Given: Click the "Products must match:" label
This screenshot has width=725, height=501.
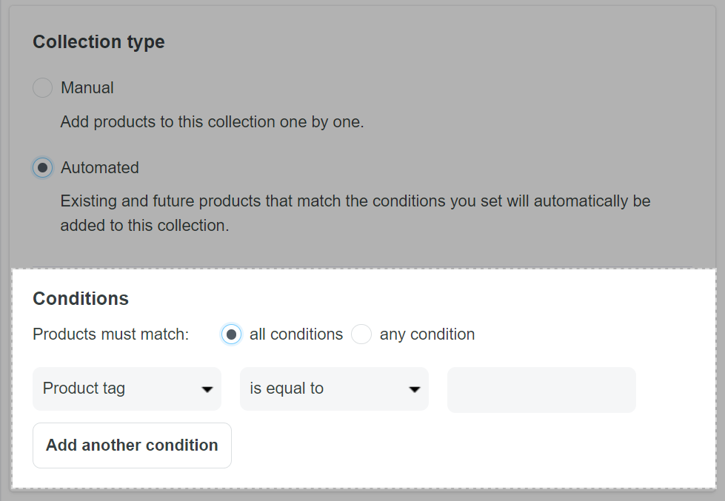Looking at the screenshot, I should pyautogui.click(x=111, y=334).
